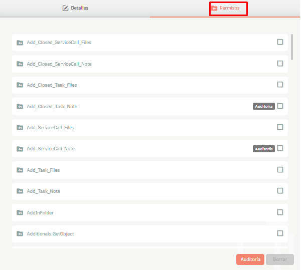Image resolution: width=301 pixels, height=270 pixels.
Task: Click the Borrar button
Action: point(280,259)
